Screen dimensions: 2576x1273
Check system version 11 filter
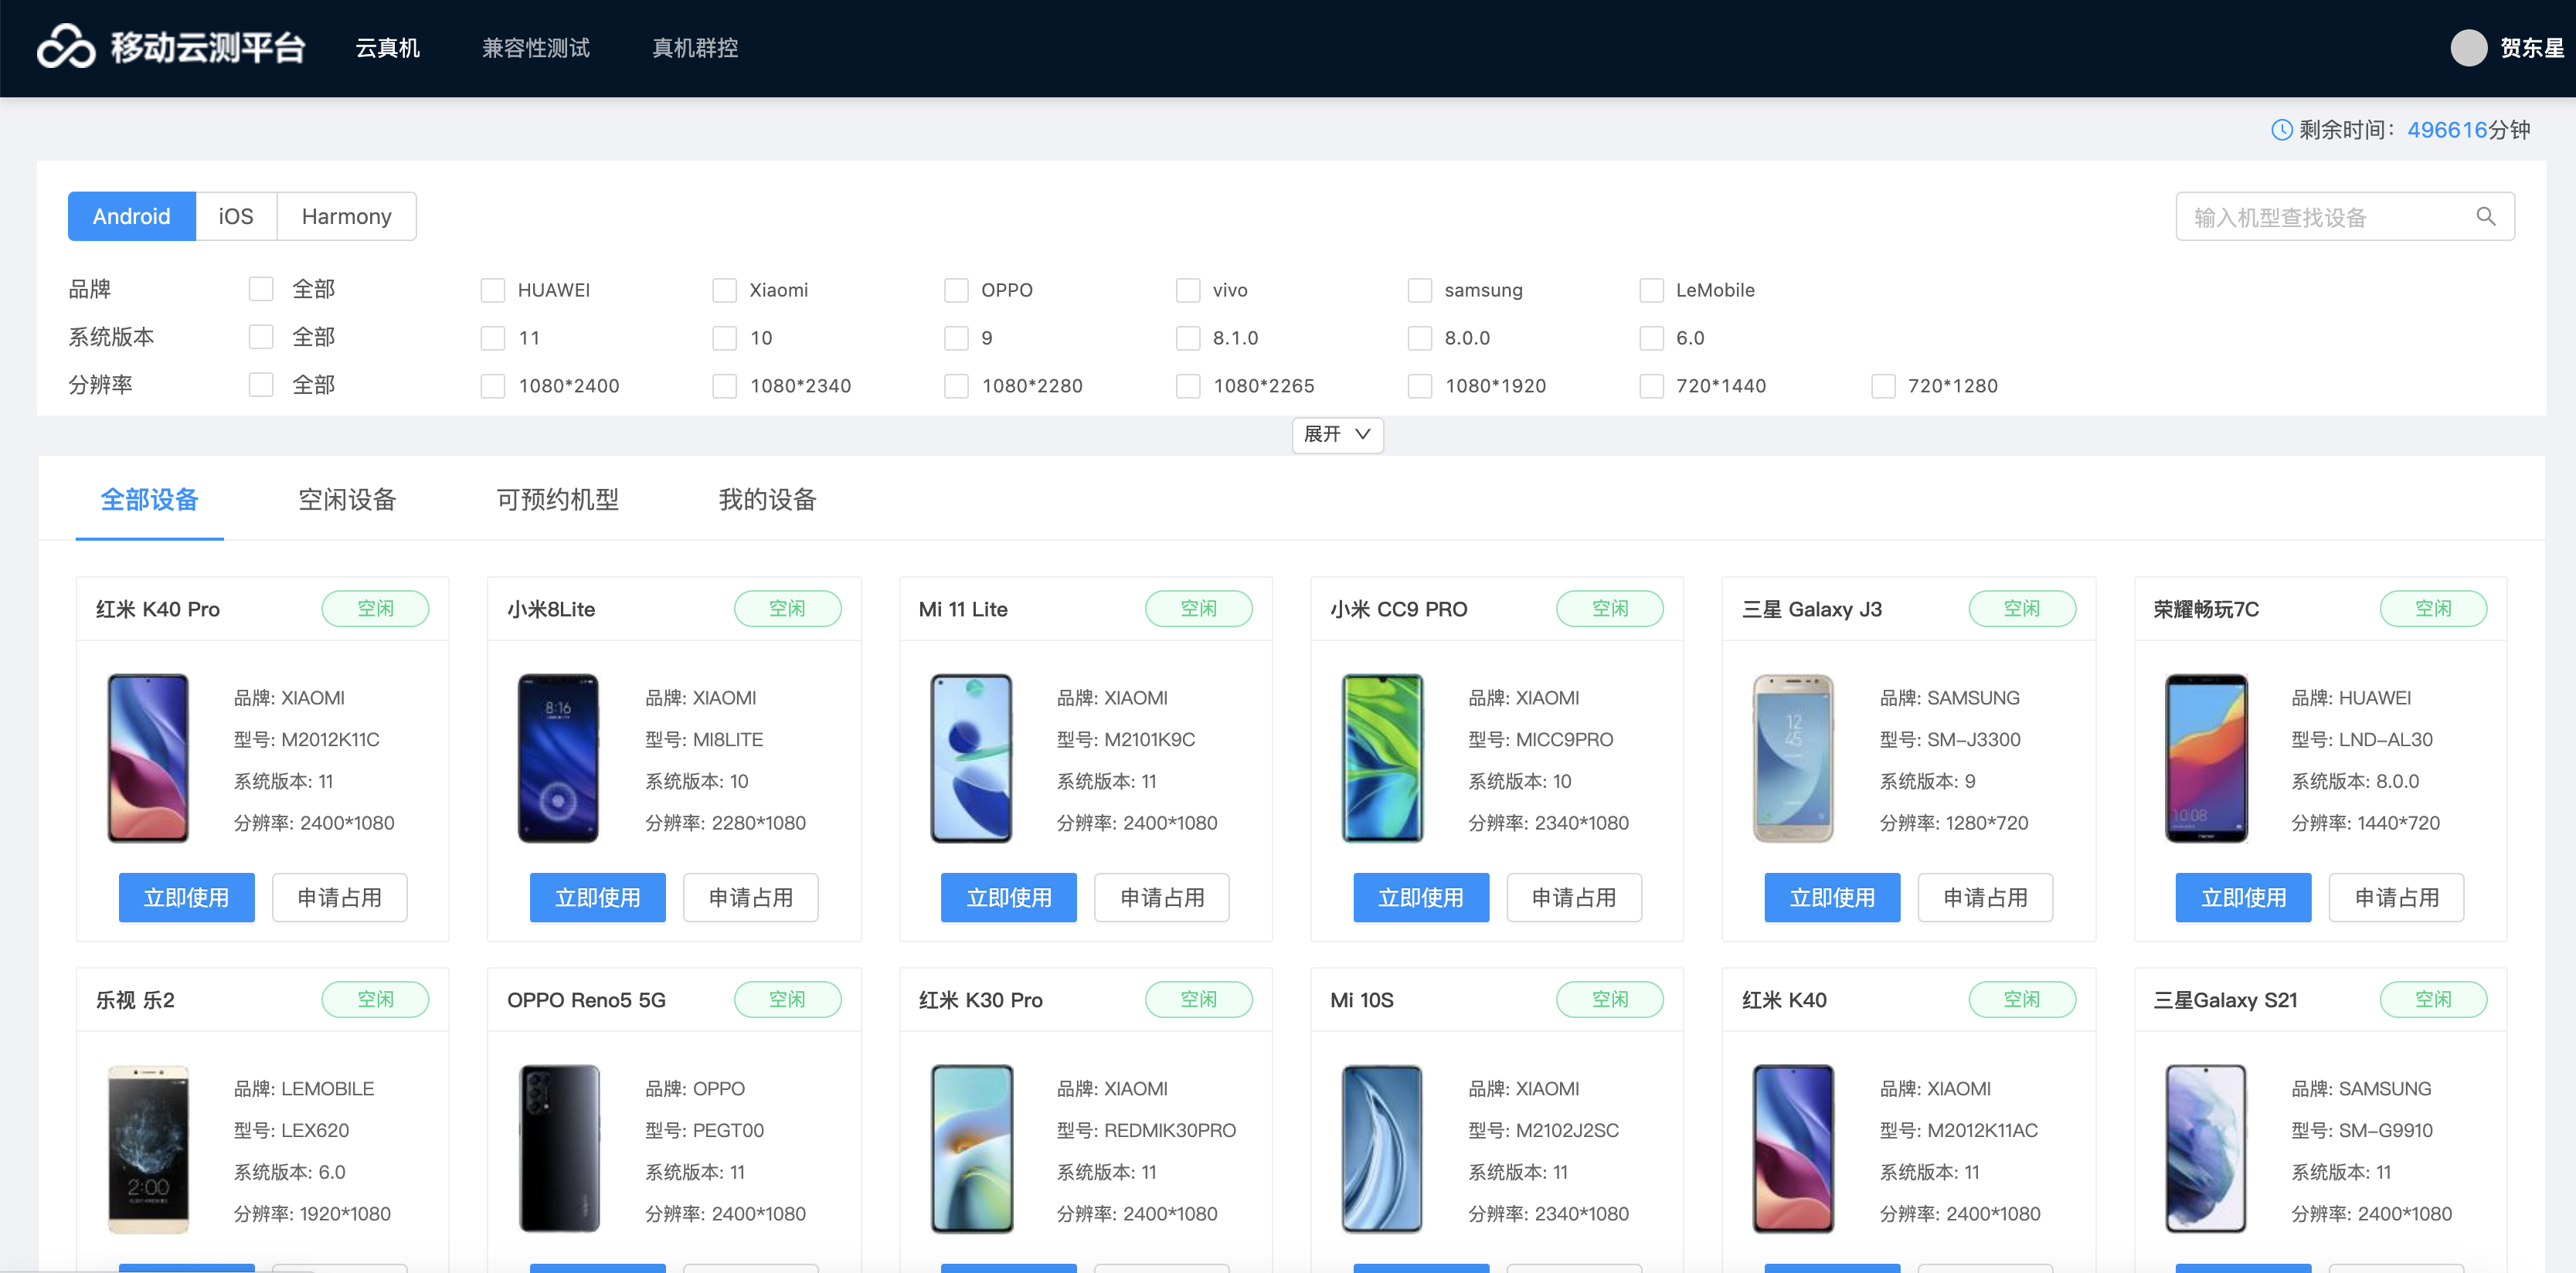(x=493, y=338)
